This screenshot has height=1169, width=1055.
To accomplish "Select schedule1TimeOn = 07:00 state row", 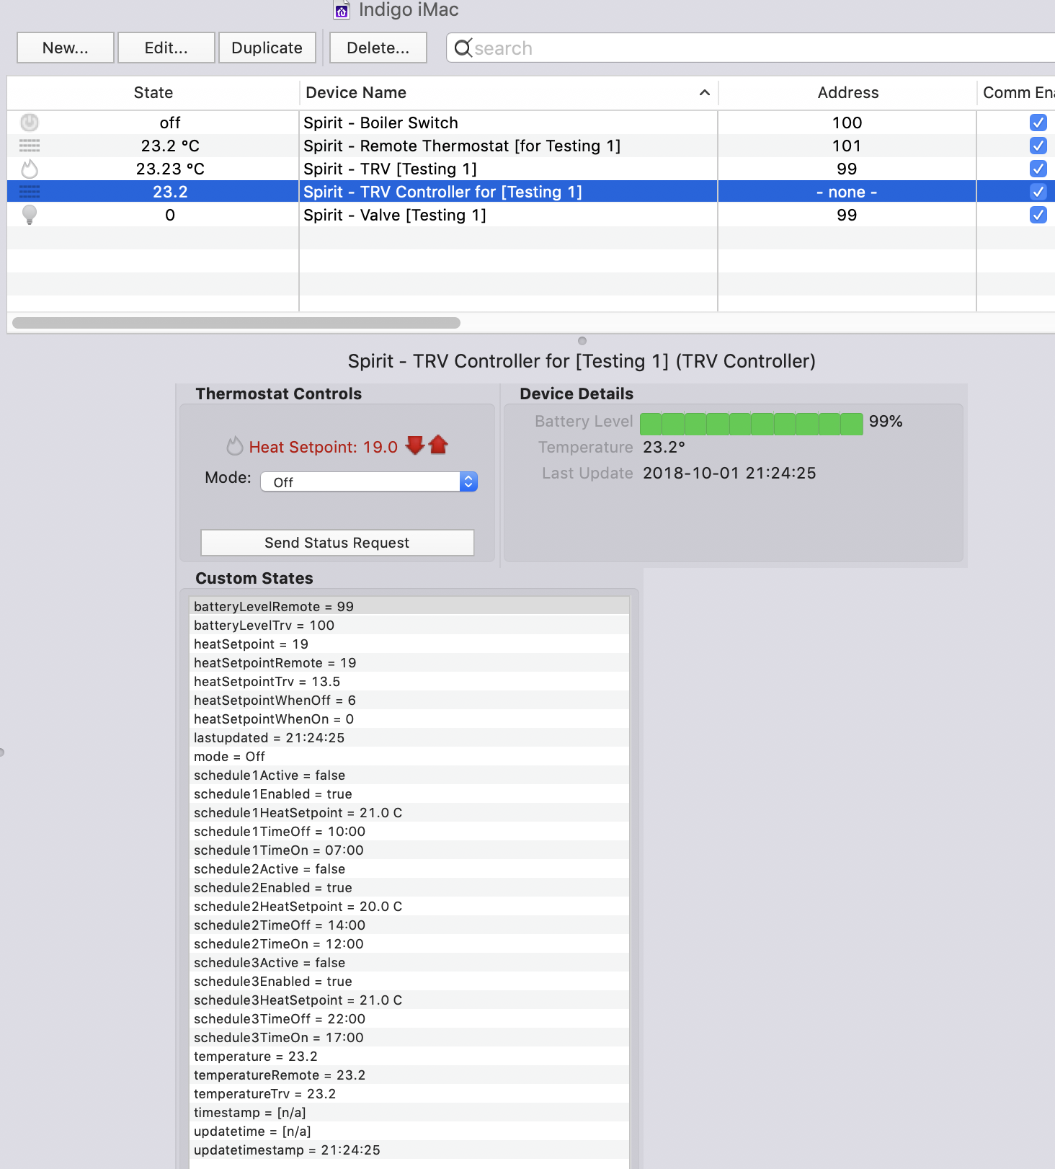I will [x=409, y=850].
